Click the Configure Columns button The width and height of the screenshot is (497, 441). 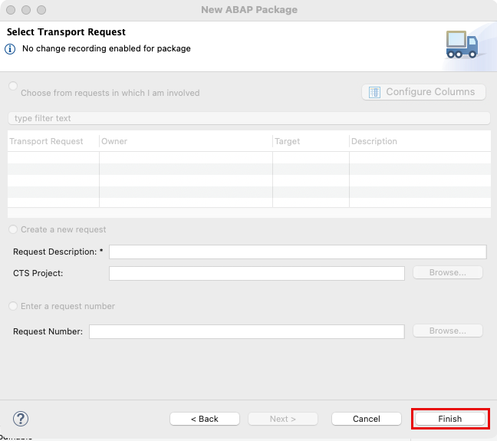(423, 92)
